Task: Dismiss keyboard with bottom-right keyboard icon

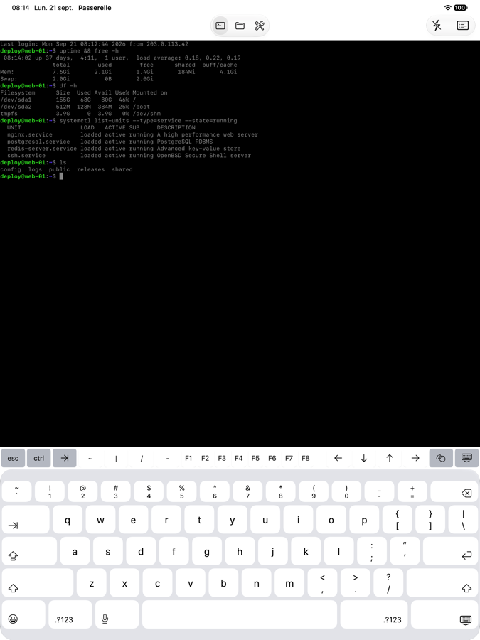Action: pyautogui.click(x=444, y=614)
